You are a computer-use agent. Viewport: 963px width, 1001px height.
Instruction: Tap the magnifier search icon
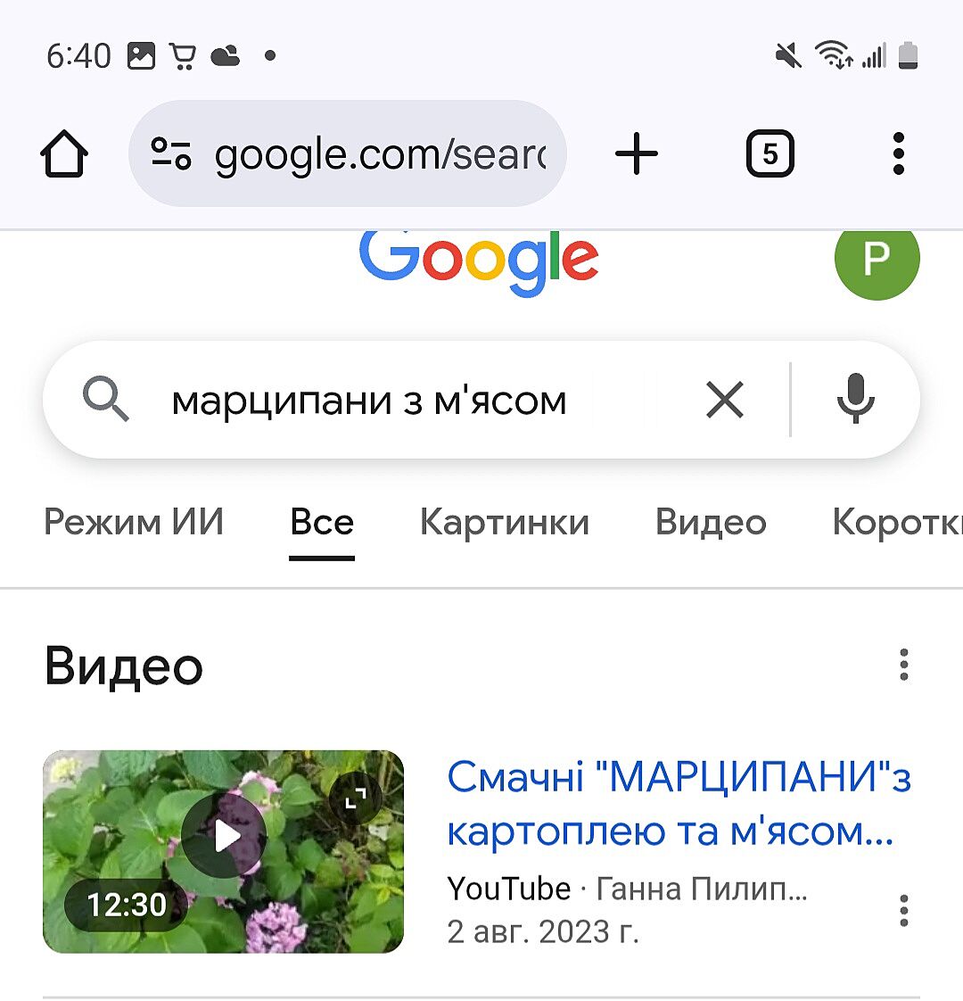(106, 399)
